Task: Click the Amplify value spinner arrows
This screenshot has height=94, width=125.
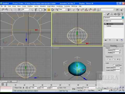Action: point(120,53)
